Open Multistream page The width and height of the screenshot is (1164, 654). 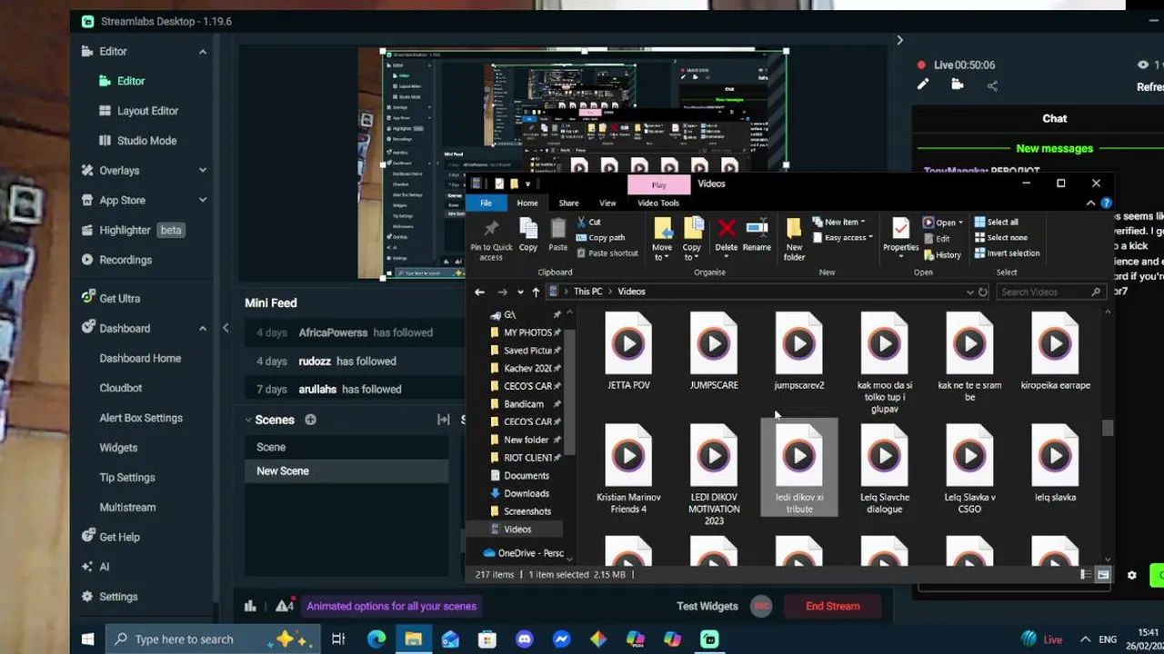127,508
